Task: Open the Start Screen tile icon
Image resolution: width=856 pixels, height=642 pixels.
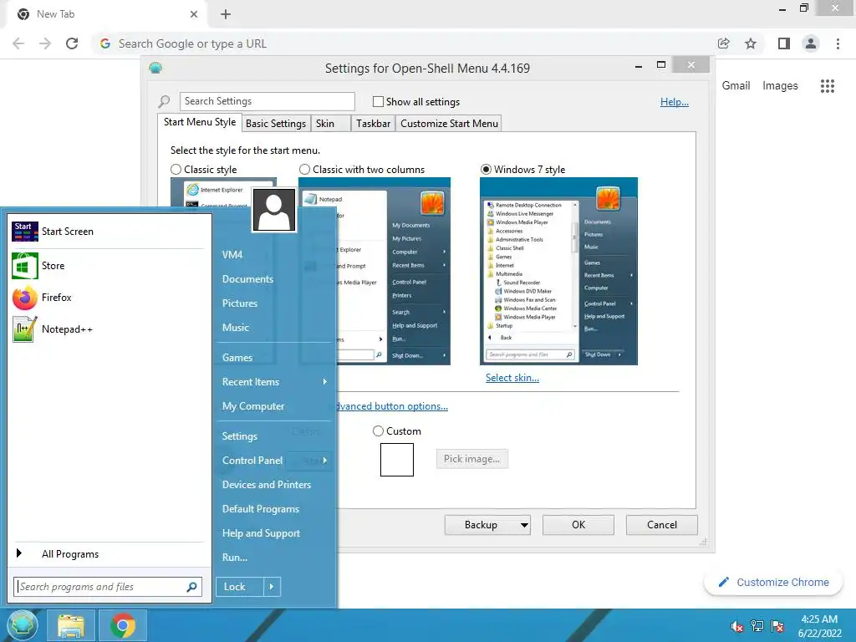Action: [x=24, y=232]
